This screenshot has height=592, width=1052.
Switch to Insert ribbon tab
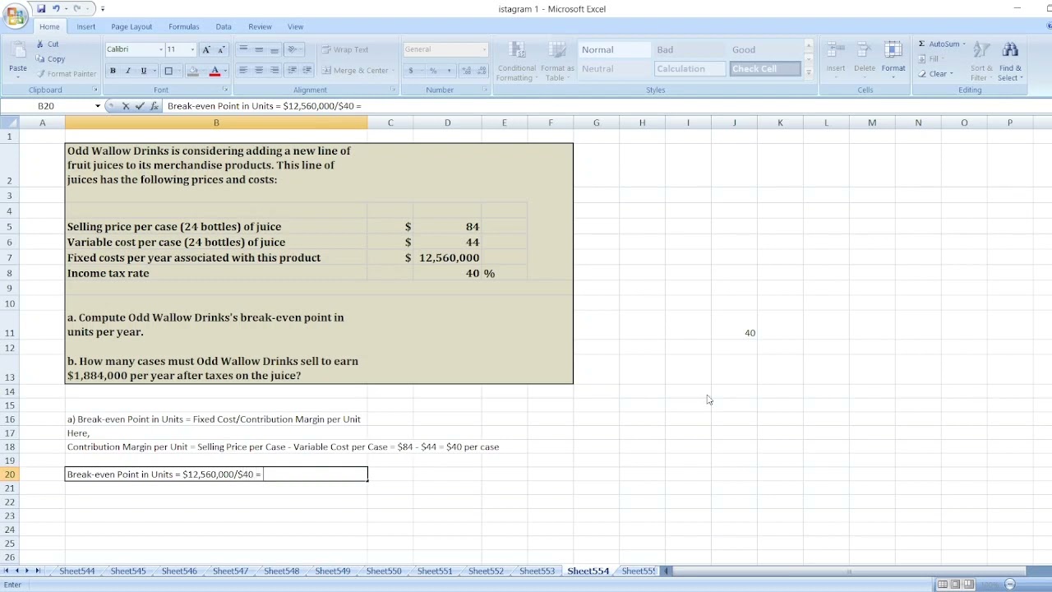click(86, 26)
